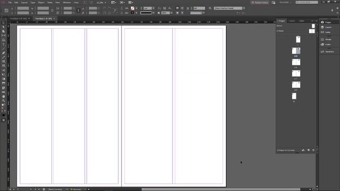340x191 pixels.
Task: Open the Essentials workspace switcher
Action: pos(286,2)
